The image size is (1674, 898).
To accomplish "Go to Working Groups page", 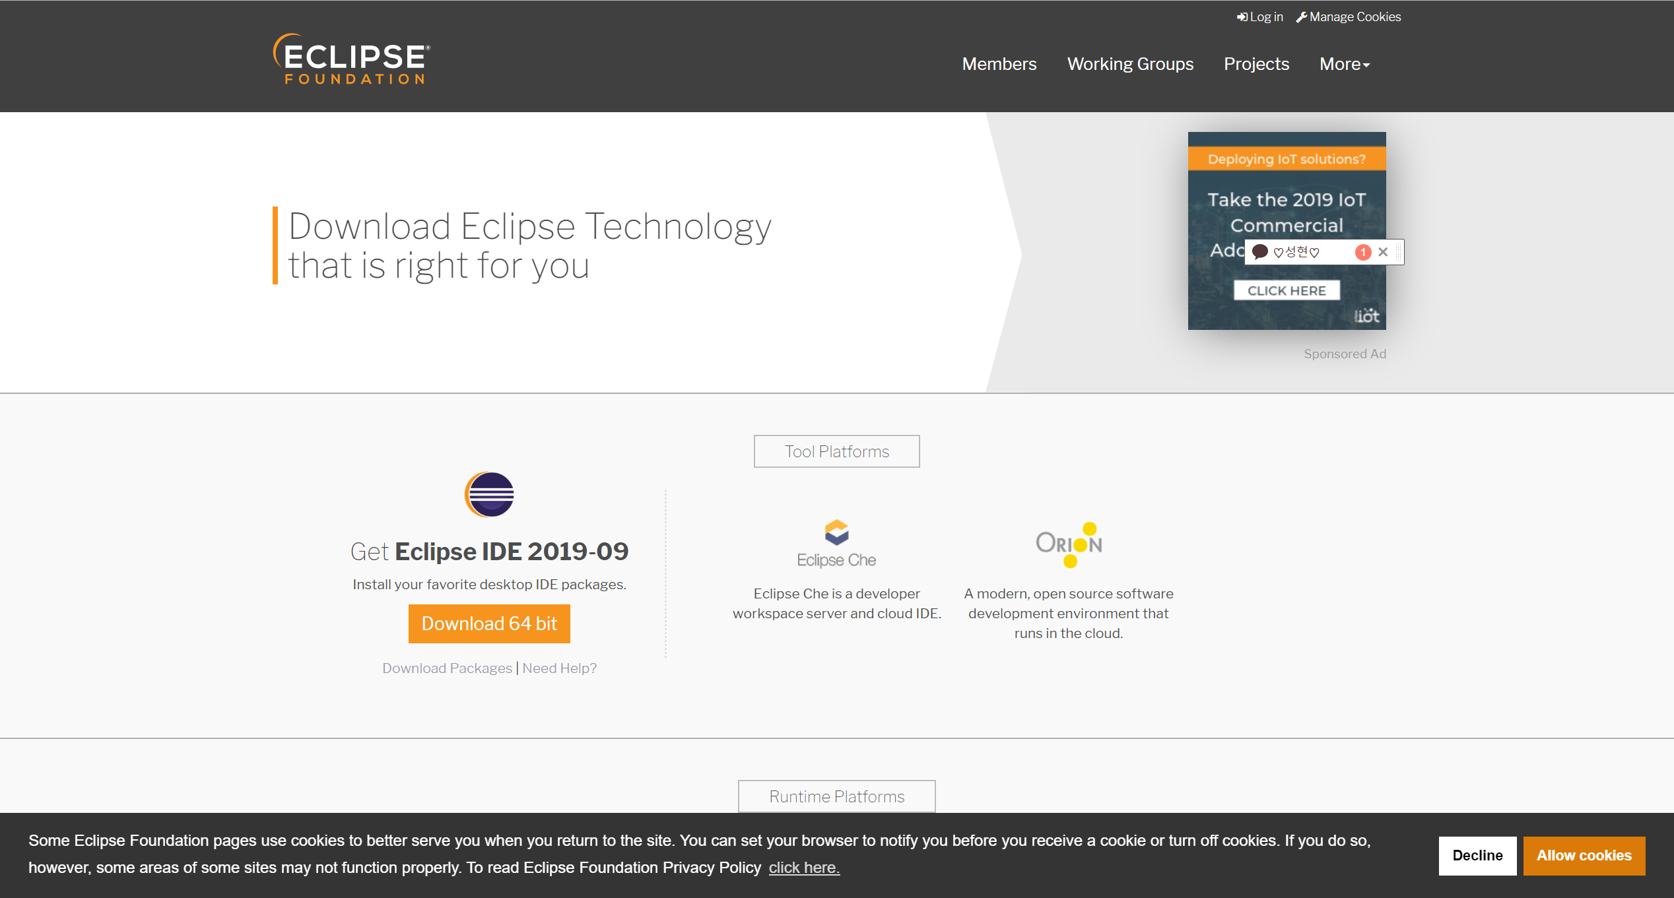I will 1130,64.
